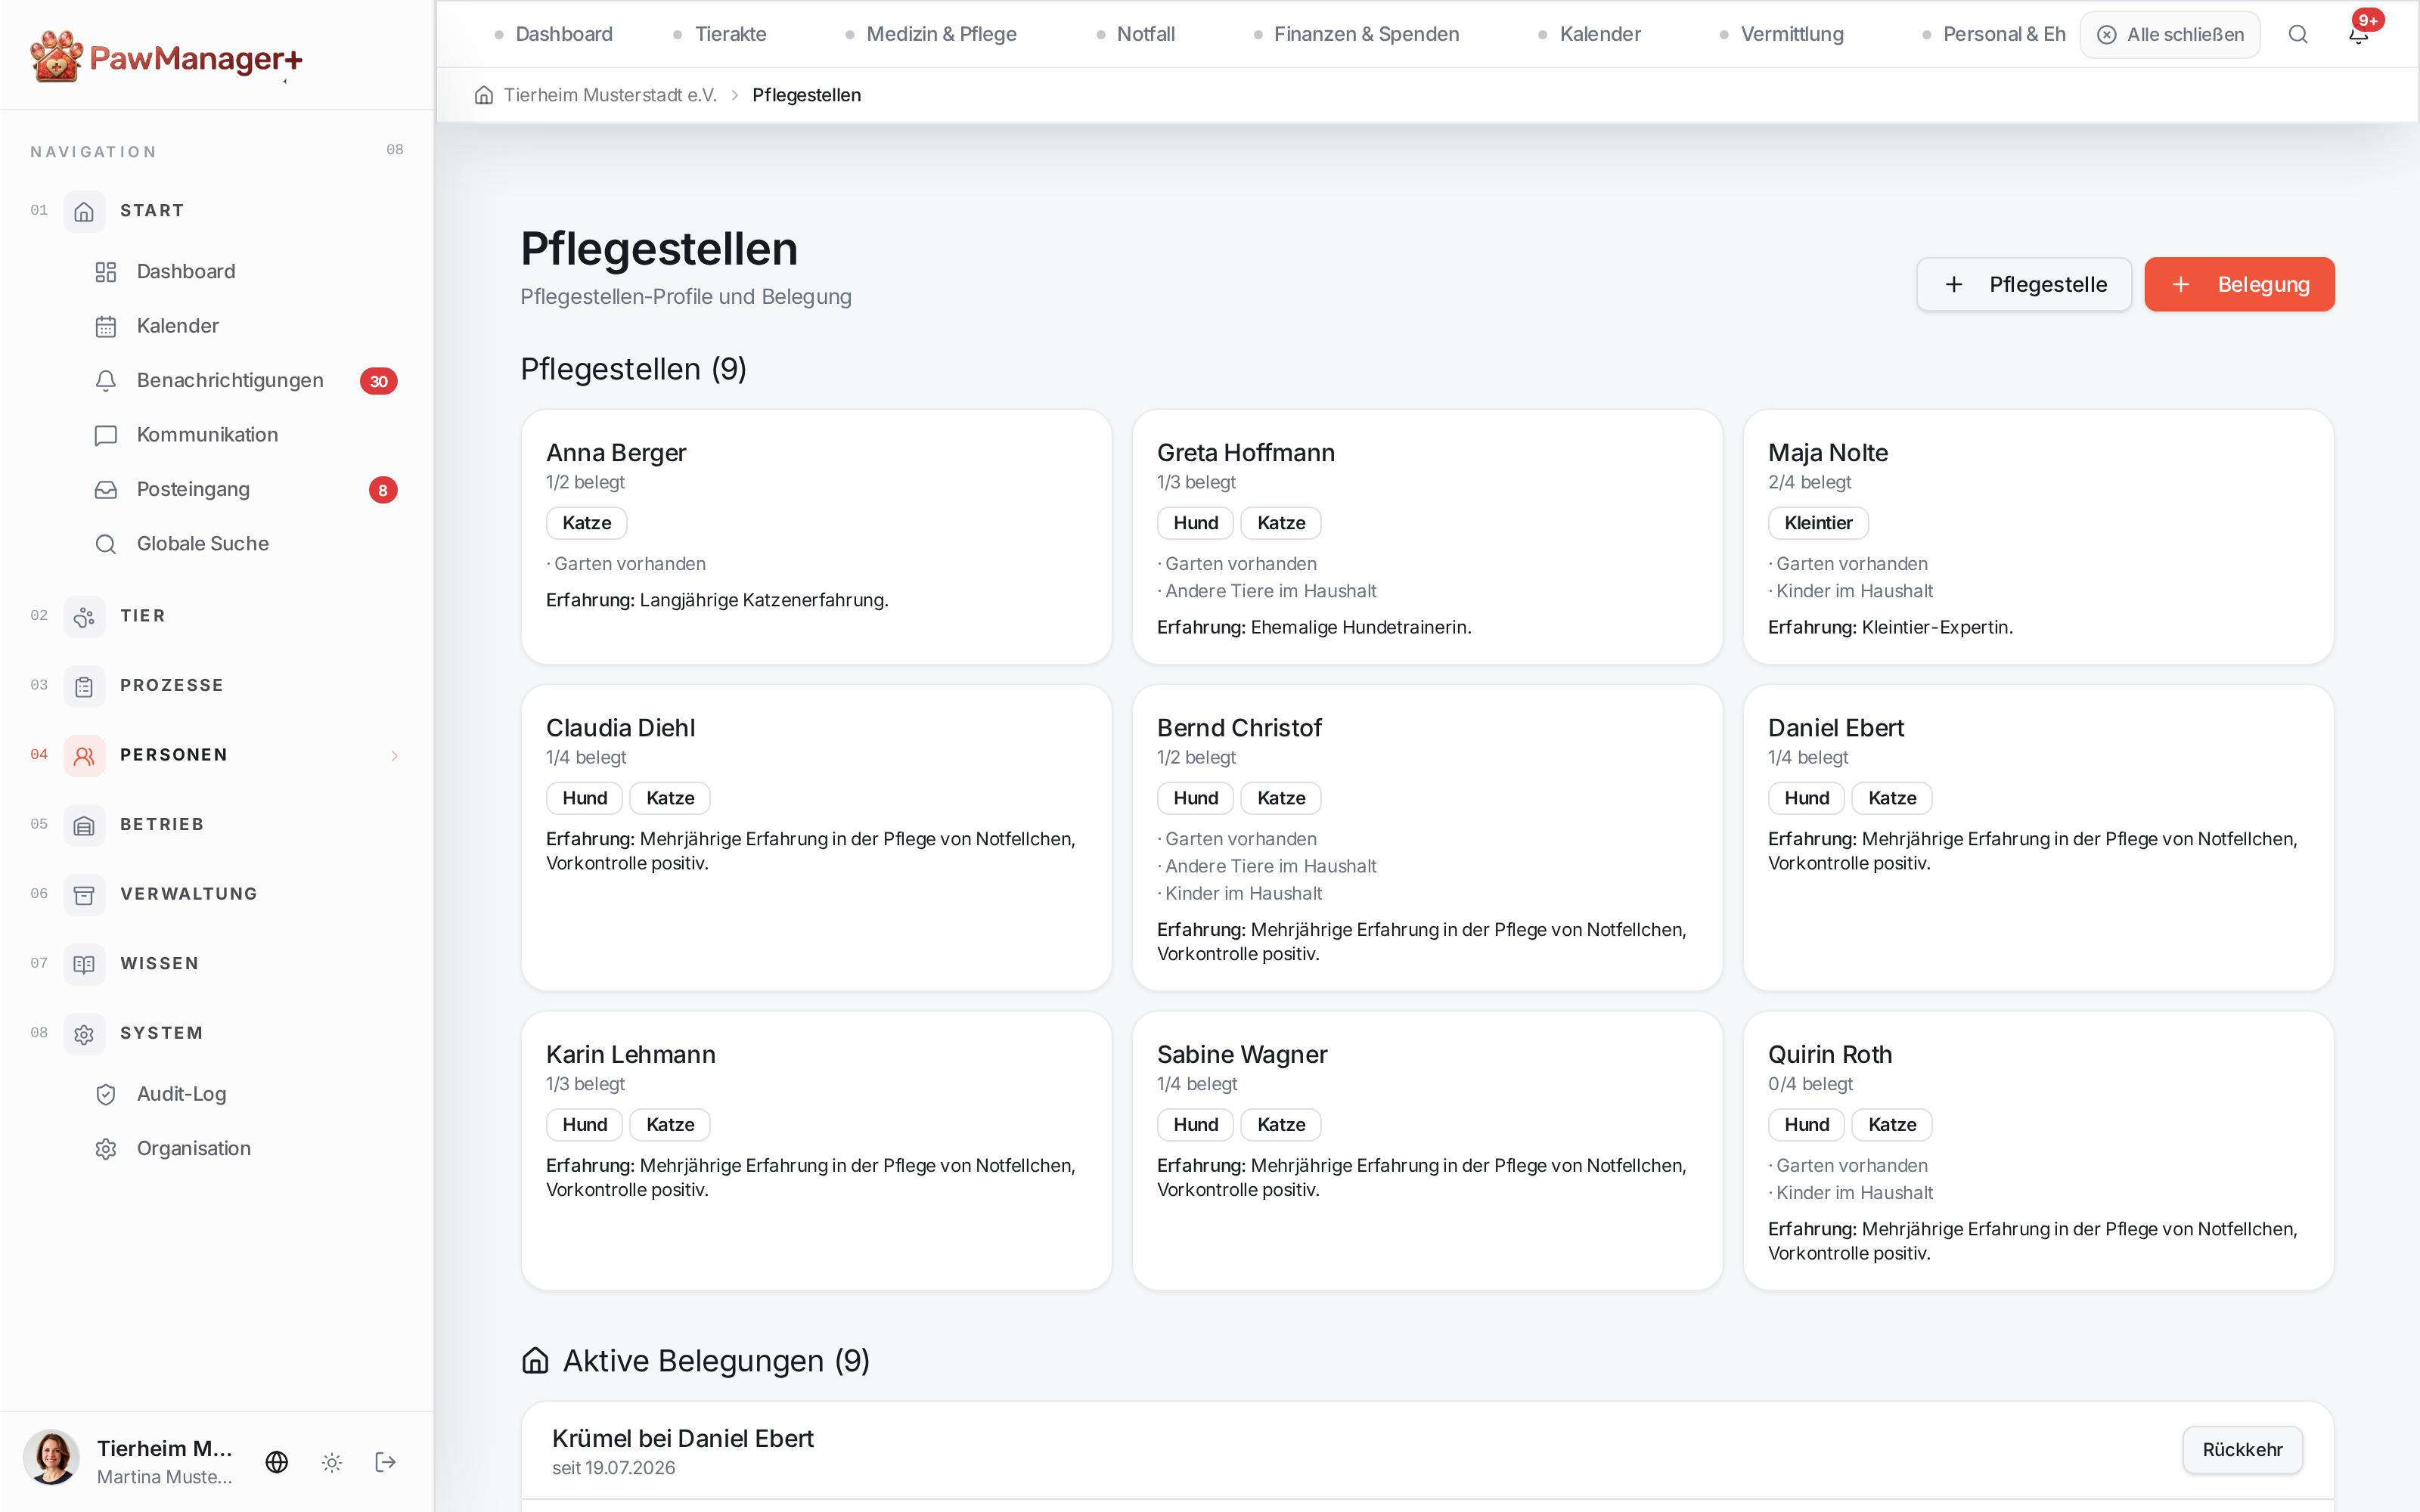Screen dimensions: 2420x1512
Task: Click the globe language icon
Action: [277, 1462]
